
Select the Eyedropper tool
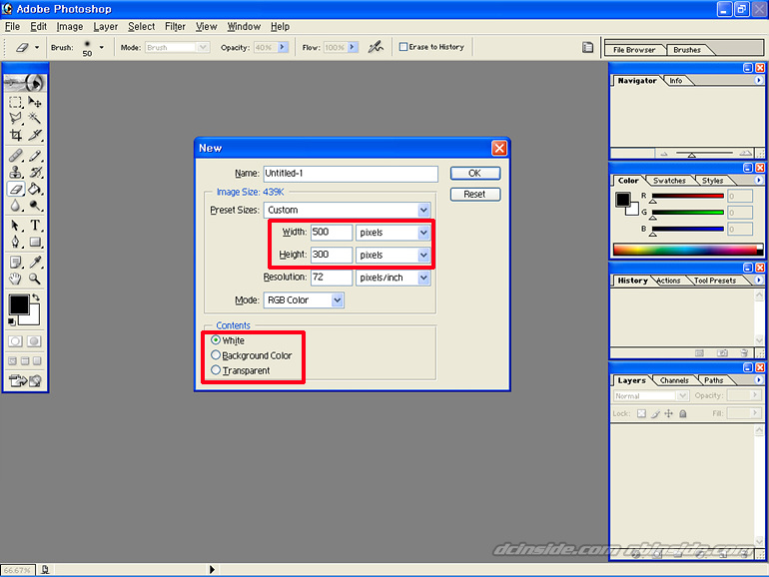pos(34,263)
